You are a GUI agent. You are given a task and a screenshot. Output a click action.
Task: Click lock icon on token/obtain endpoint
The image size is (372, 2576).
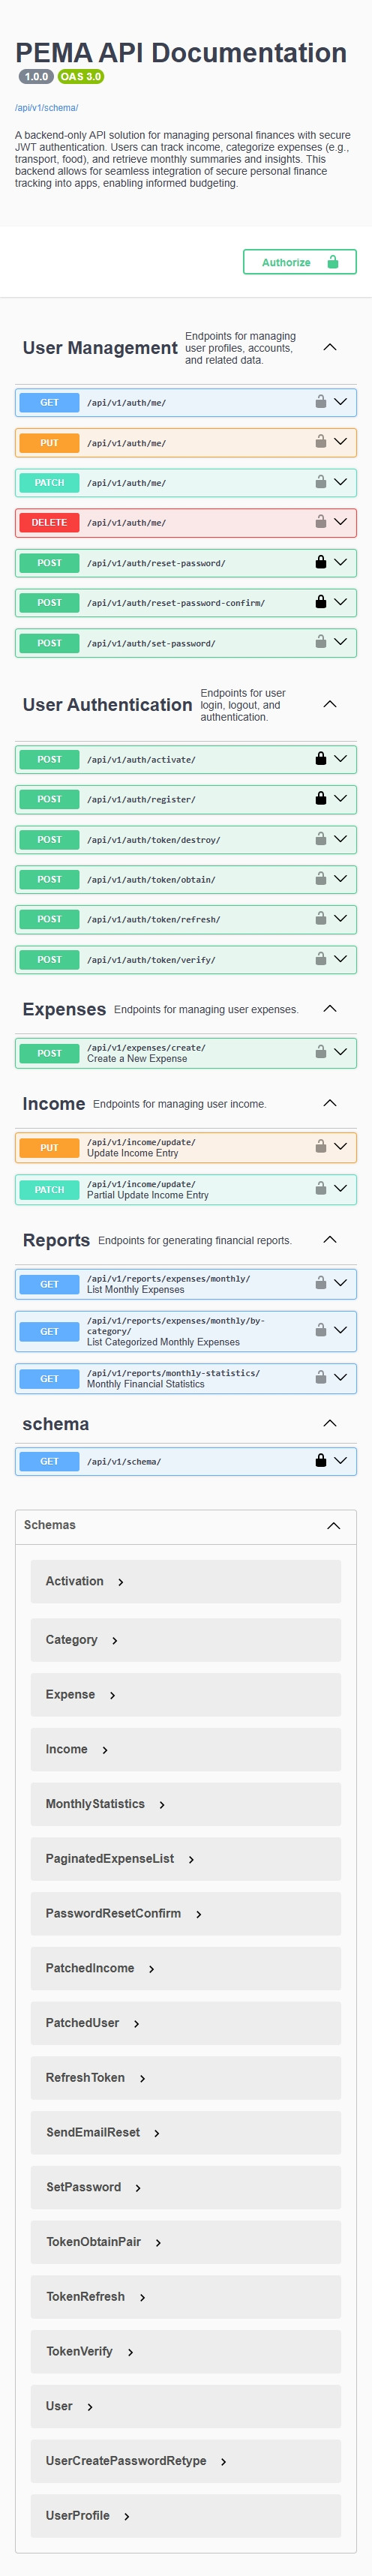320,878
